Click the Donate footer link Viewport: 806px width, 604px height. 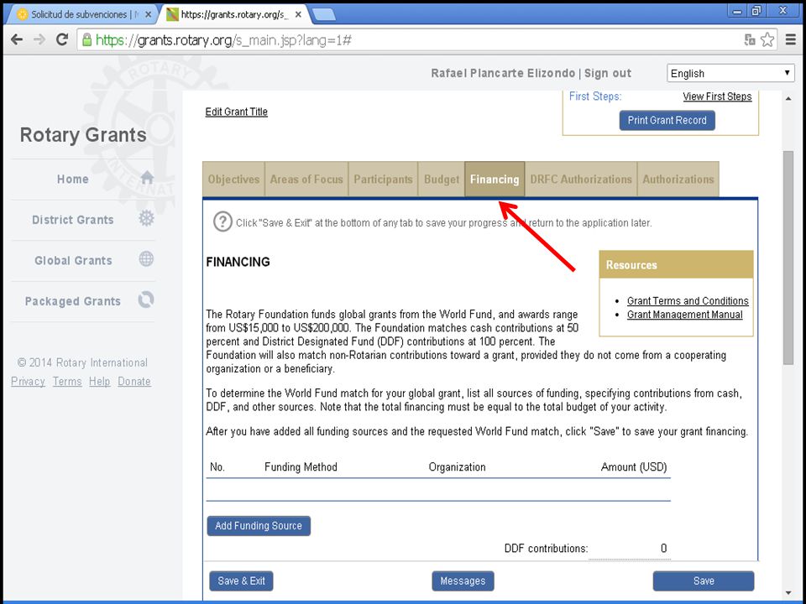[x=134, y=382]
